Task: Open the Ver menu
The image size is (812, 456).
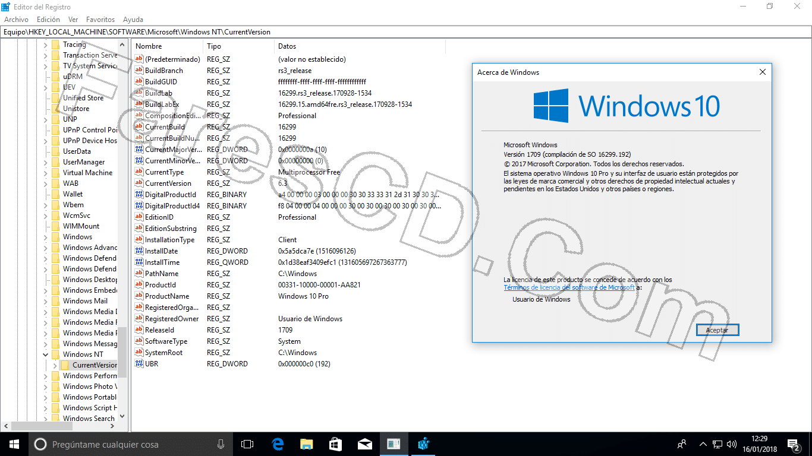Action: (x=73, y=20)
